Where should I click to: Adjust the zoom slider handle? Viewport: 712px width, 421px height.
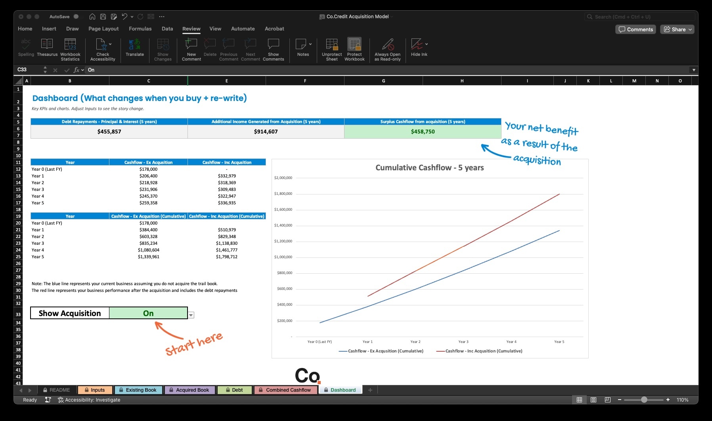point(644,400)
